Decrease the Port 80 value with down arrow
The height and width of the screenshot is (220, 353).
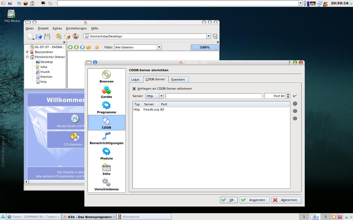[x=288, y=97]
